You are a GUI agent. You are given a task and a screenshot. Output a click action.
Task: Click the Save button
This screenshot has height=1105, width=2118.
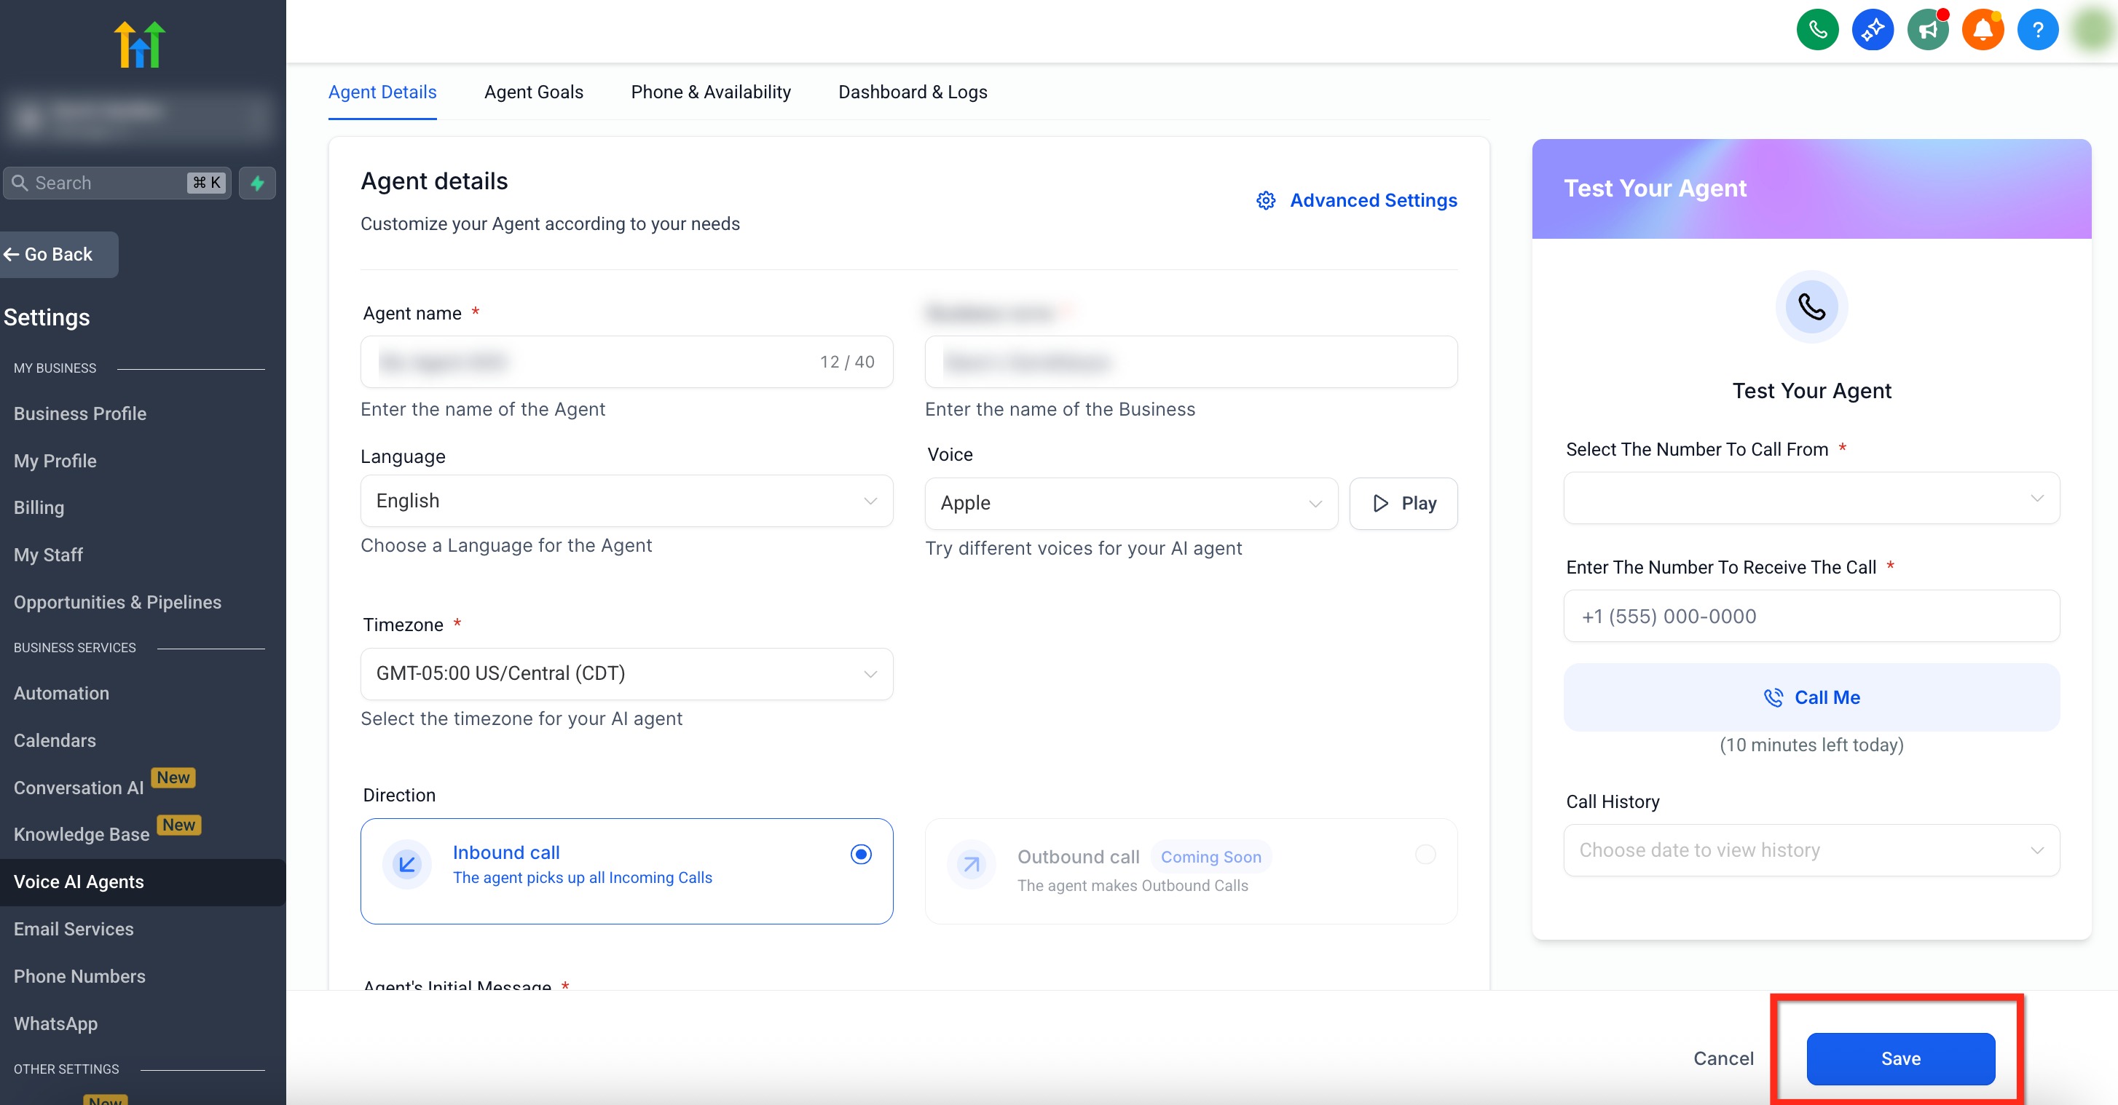[x=1900, y=1058]
